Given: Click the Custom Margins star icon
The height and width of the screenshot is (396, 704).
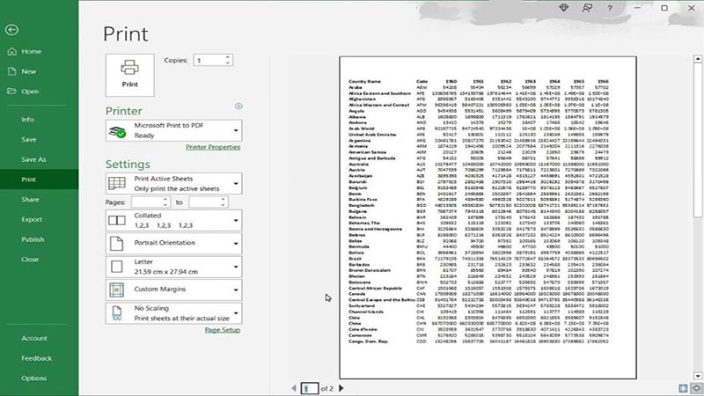Looking at the screenshot, I should coord(117,290).
